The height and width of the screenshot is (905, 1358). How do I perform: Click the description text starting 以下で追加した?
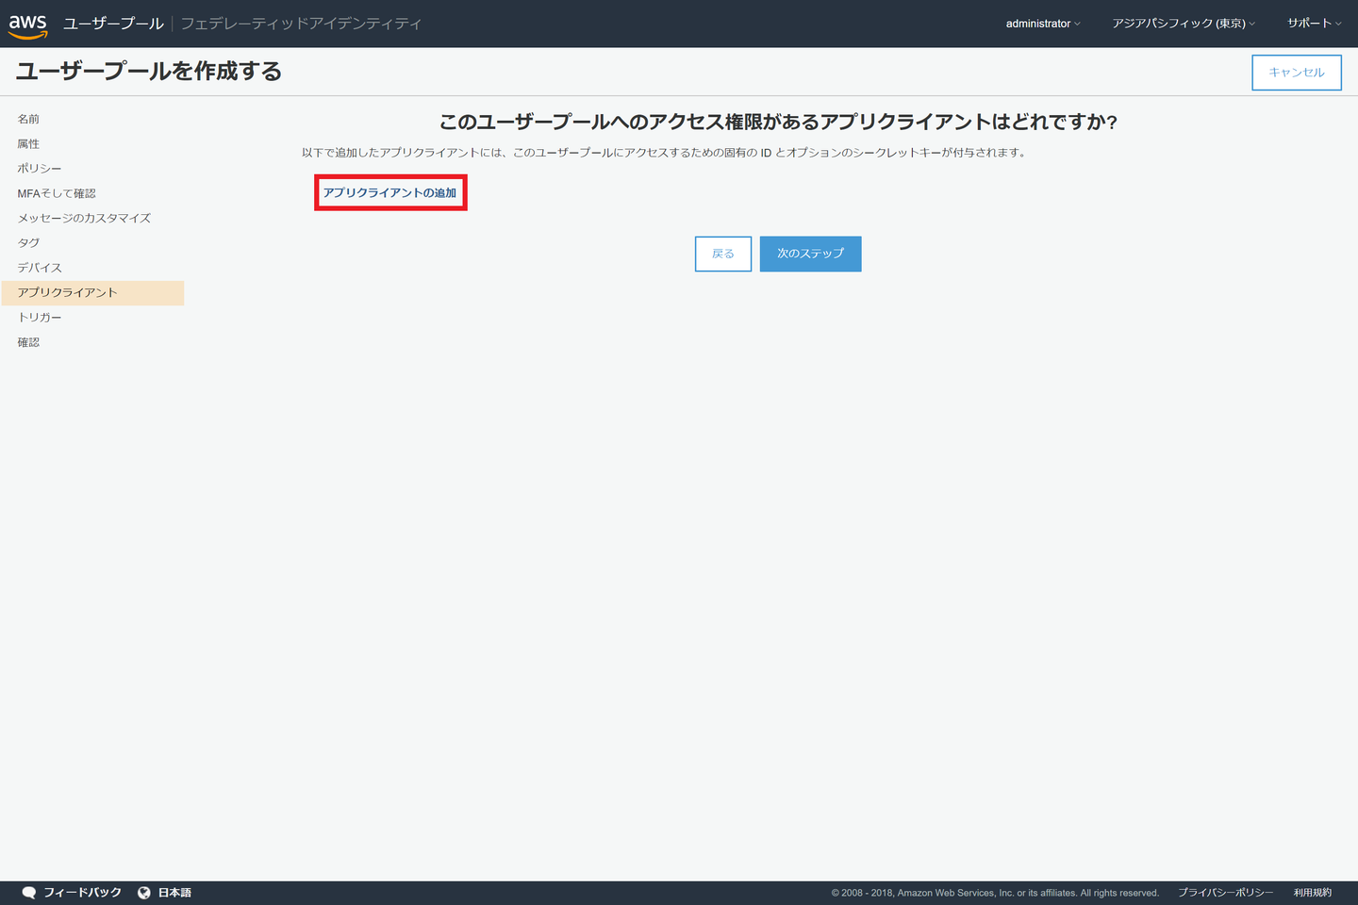click(664, 153)
